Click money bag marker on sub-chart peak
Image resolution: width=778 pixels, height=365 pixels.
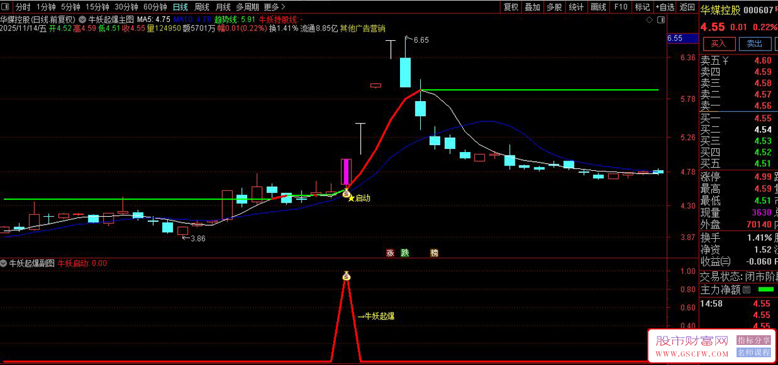346,276
